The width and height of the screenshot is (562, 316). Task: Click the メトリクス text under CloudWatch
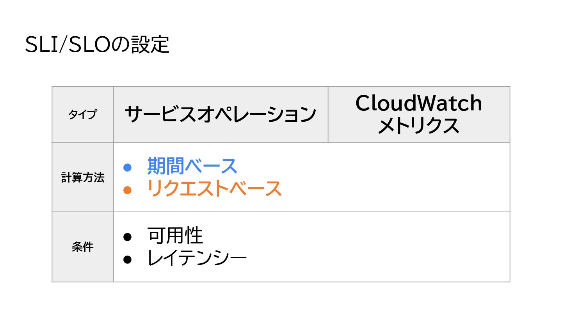pyautogui.click(x=419, y=126)
